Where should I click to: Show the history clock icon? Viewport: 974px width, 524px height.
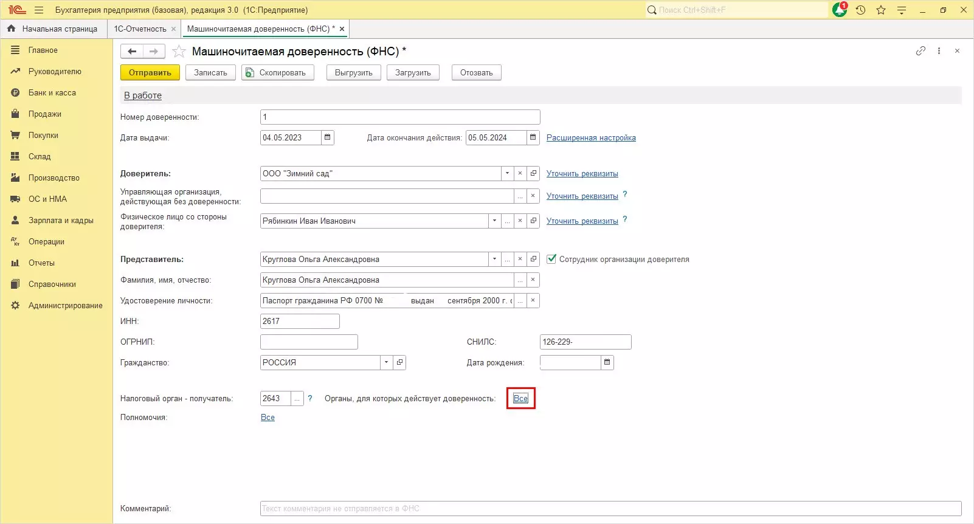[x=860, y=10]
